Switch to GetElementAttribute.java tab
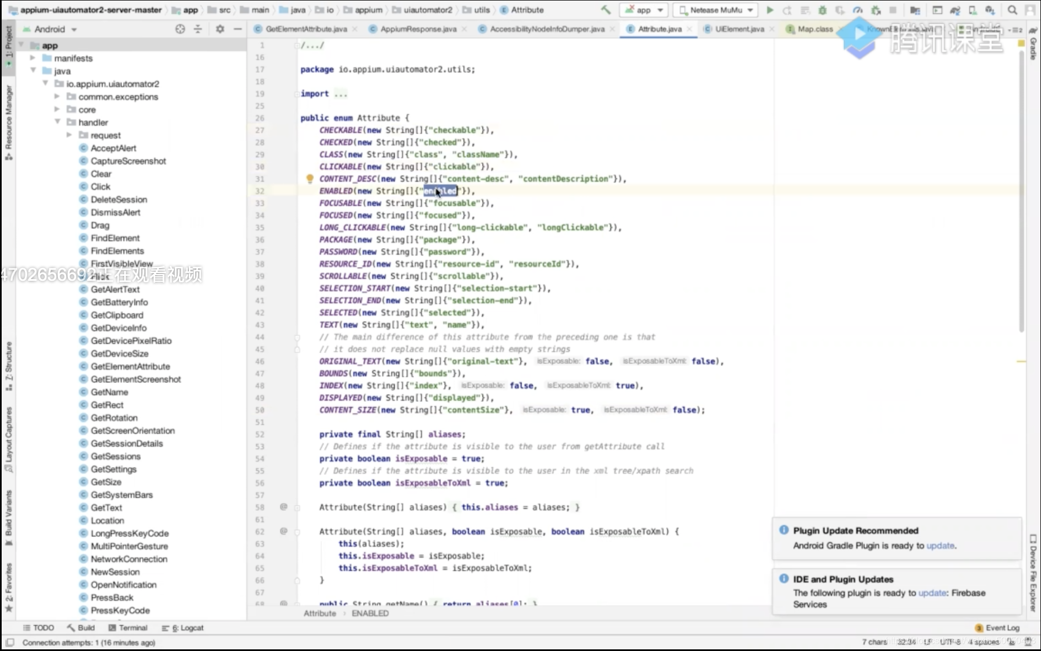 [x=306, y=29]
